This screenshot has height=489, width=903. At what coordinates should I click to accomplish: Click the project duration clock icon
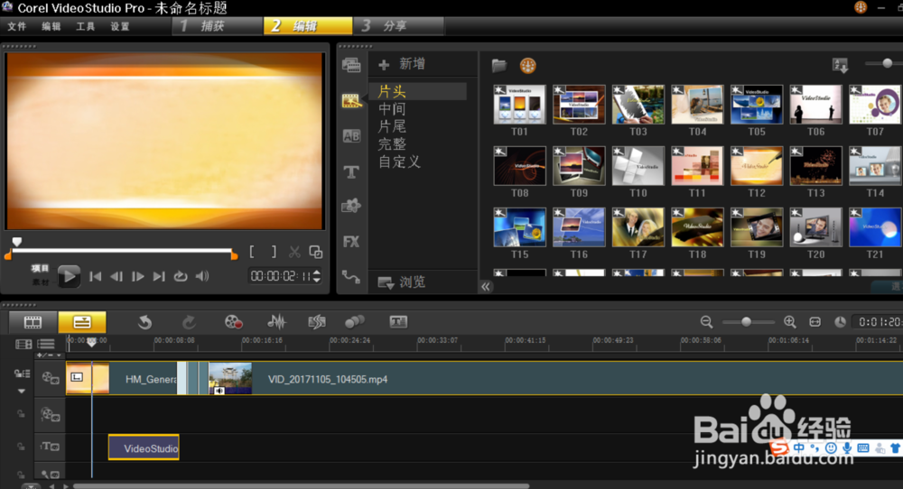(x=840, y=322)
